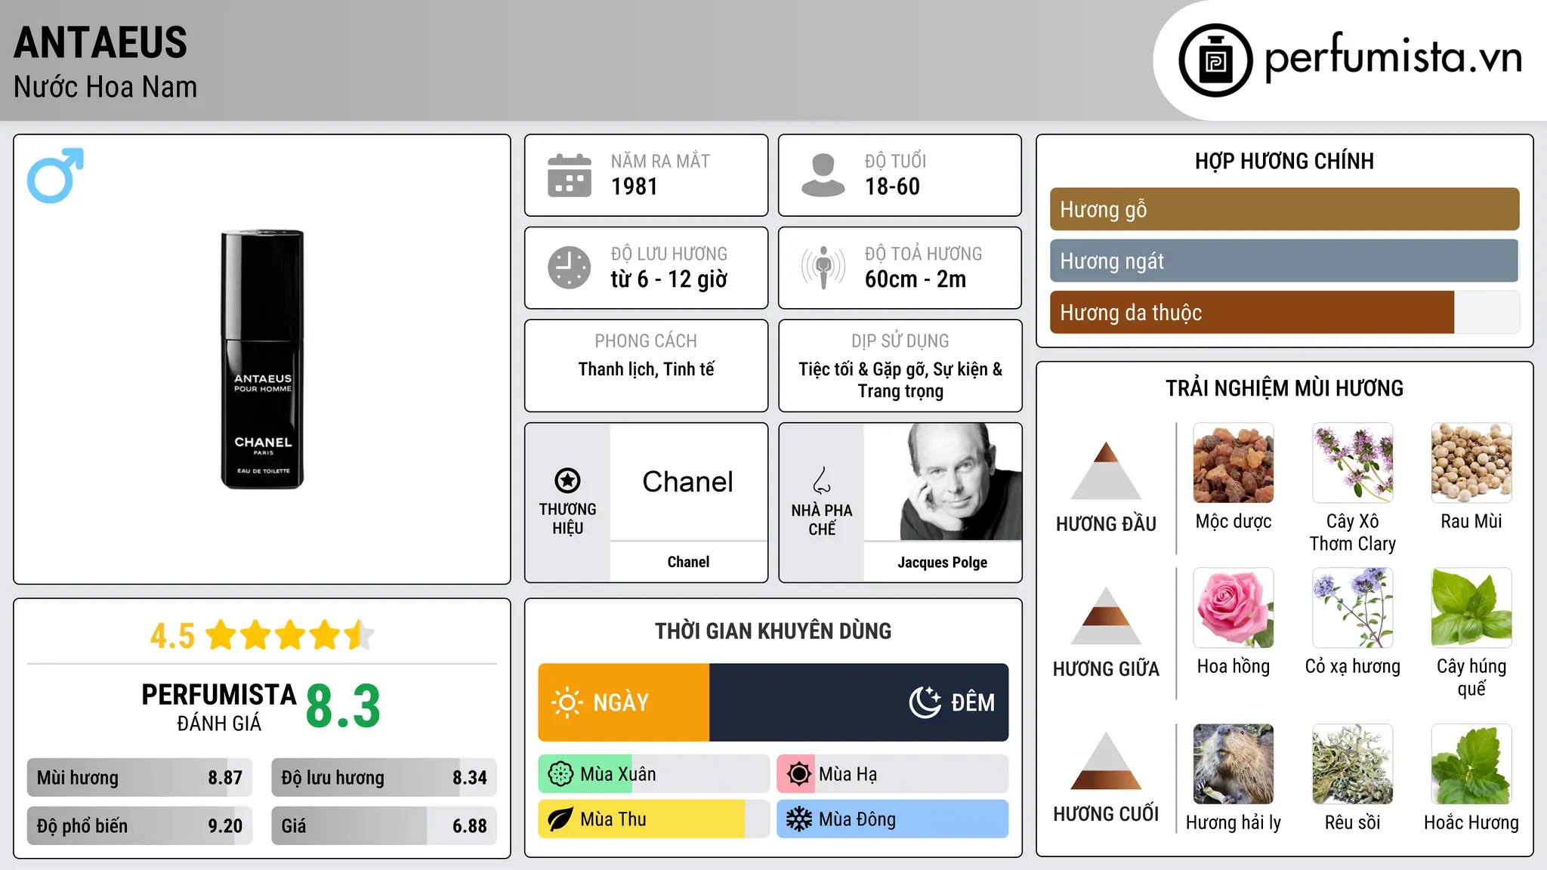
Task: Click the leaf icon for Mùa Thu
Action: 560,819
